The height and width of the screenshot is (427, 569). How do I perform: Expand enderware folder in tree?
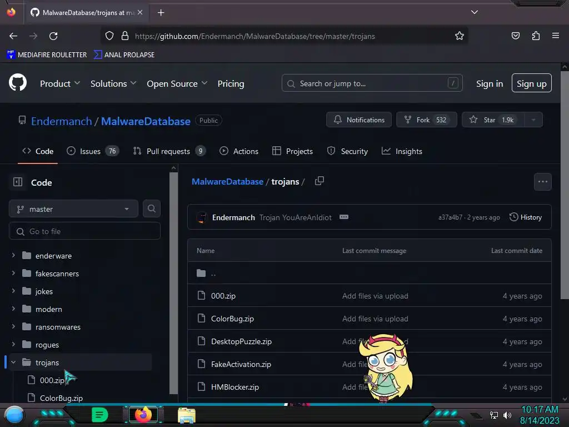13,255
